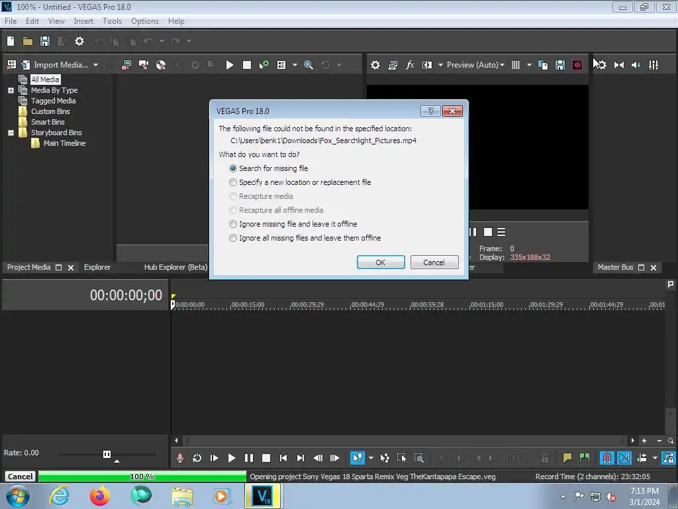Copy snapshot to clipboard icon in preview
678x509 pixels.
(x=543, y=65)
